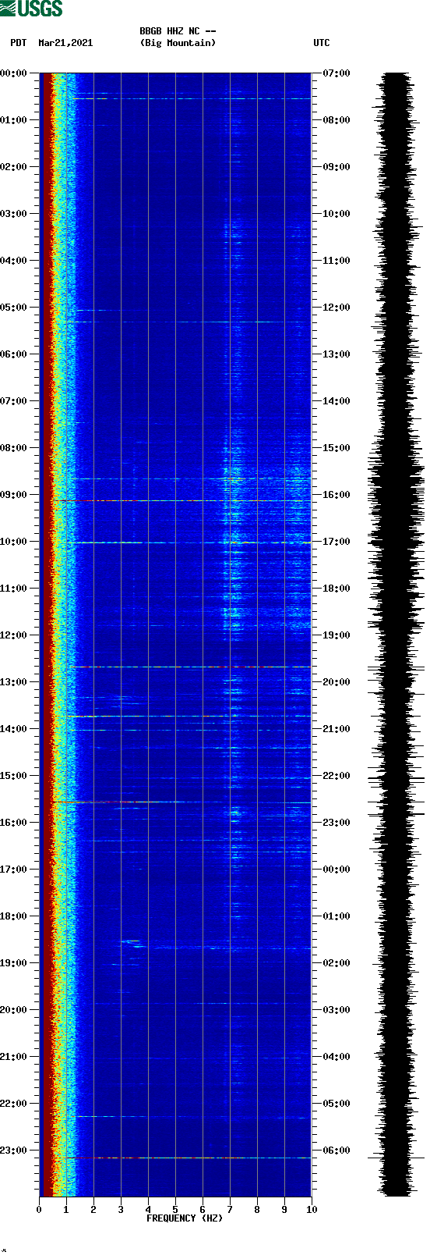Click the 15:00 PDT time label
Viewport: 430px width, 1259px height.
(x=14, y=776)
